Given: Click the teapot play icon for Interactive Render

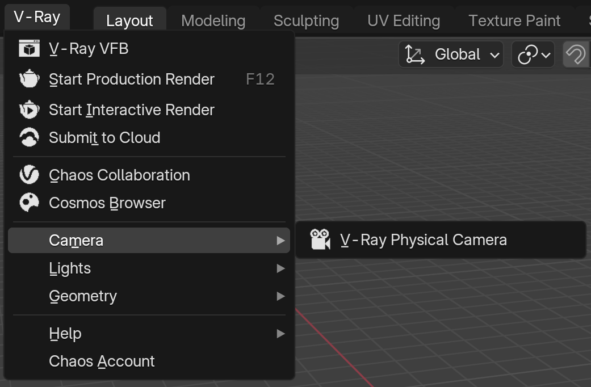Looking at the screenshot, I should pyautogui.click(x=29, y=110).
